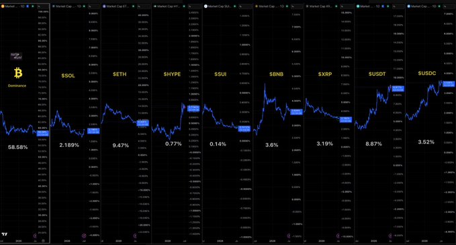This screenshot has height=245, width=456.
Task: Click the SOL coin icon in second chart header
Action: click(x=54, y=6)
